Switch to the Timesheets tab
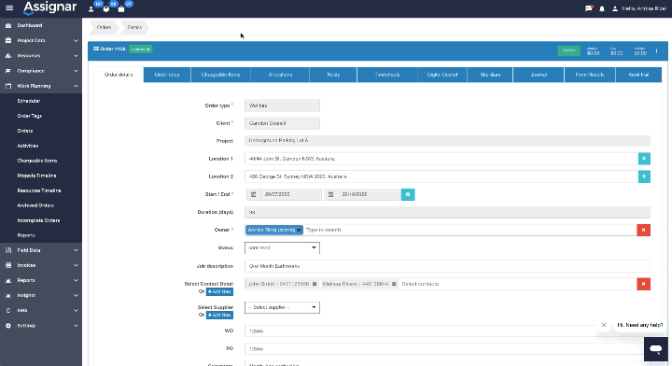 (x=387, y=75)
